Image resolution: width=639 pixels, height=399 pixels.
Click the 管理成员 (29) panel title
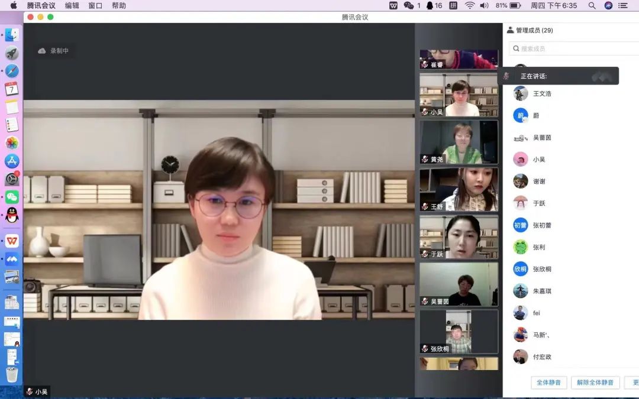point(535,30)
